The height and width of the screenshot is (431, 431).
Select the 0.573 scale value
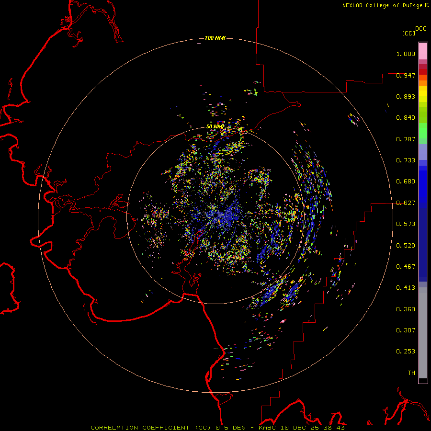(406, 224)
